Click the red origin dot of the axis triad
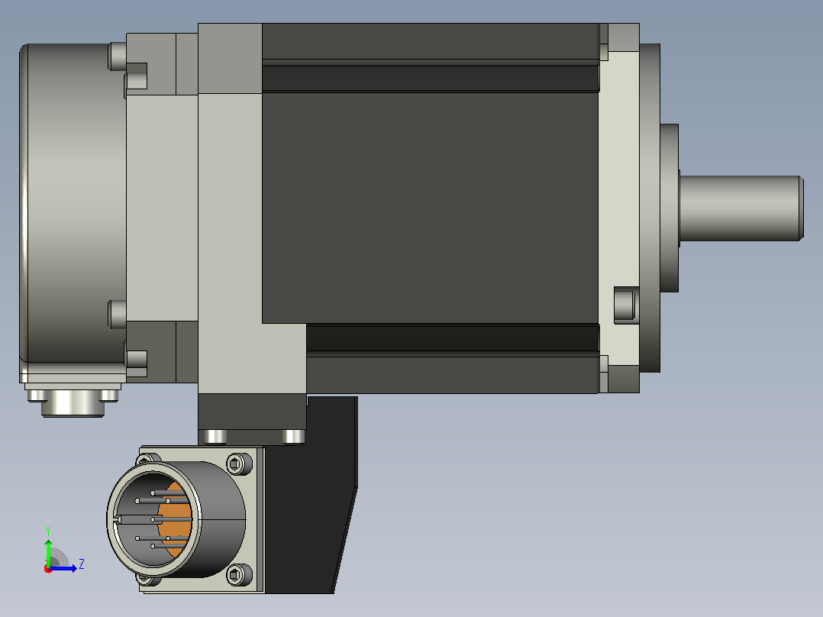The image size is (823, 617). click(48, 569)
